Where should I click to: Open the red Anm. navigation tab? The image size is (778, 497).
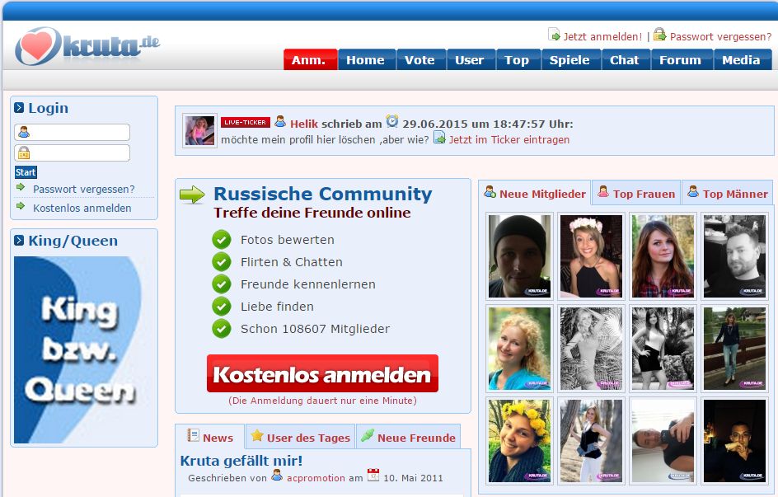[311, 59]
